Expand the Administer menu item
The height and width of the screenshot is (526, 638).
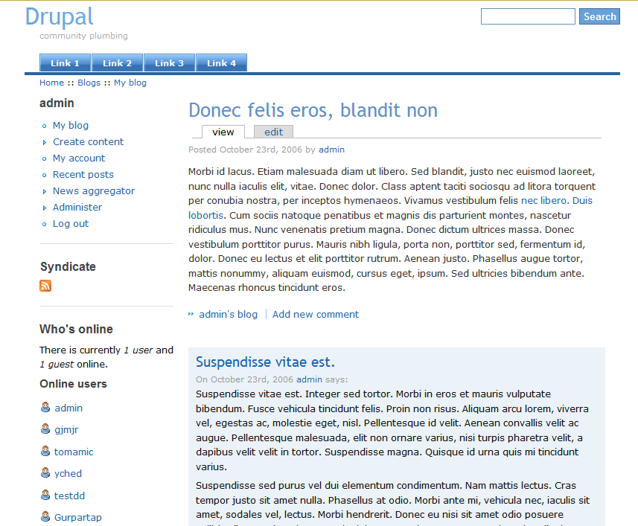click(45, 208)
